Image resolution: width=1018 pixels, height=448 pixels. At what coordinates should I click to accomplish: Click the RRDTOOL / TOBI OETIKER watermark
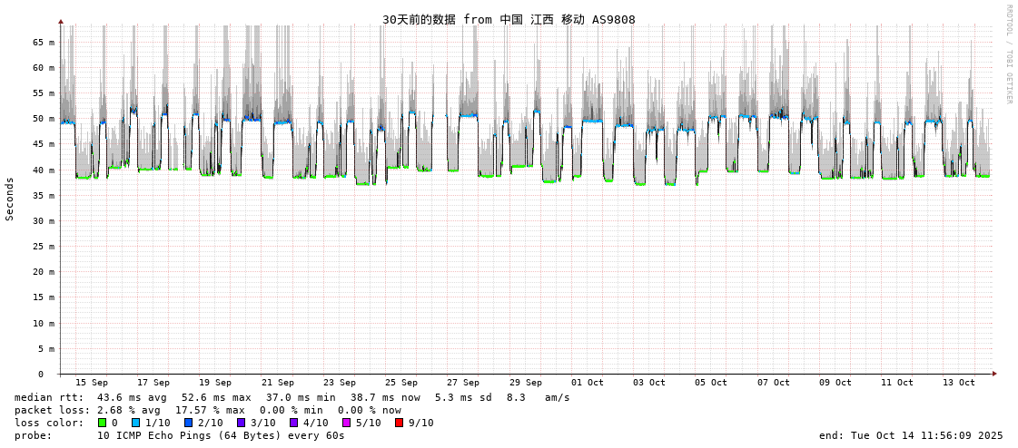pos(1008,54)
